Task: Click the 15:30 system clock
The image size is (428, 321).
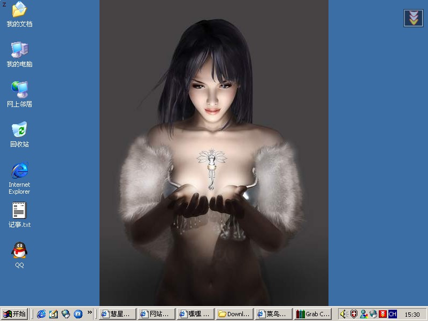Action: (412, 315)
